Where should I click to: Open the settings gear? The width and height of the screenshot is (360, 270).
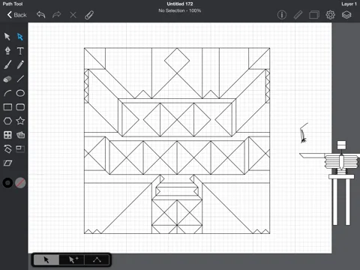pos(330,15)
